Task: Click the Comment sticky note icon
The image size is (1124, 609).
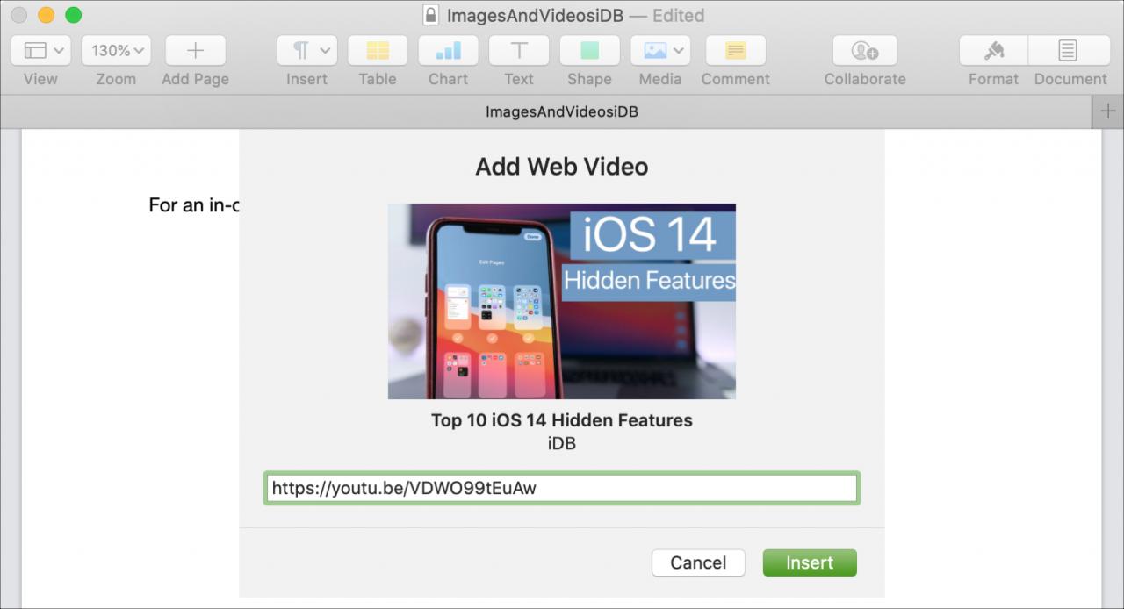Action: pos(736,51)
